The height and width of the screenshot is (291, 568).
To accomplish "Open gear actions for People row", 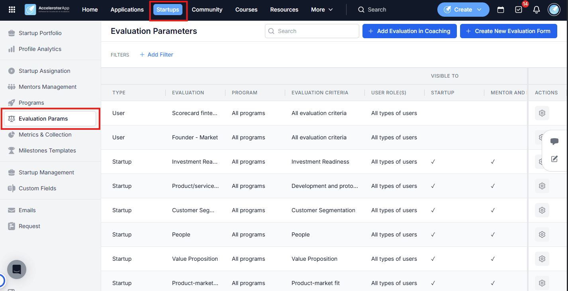I will click(x=542, y=234).
